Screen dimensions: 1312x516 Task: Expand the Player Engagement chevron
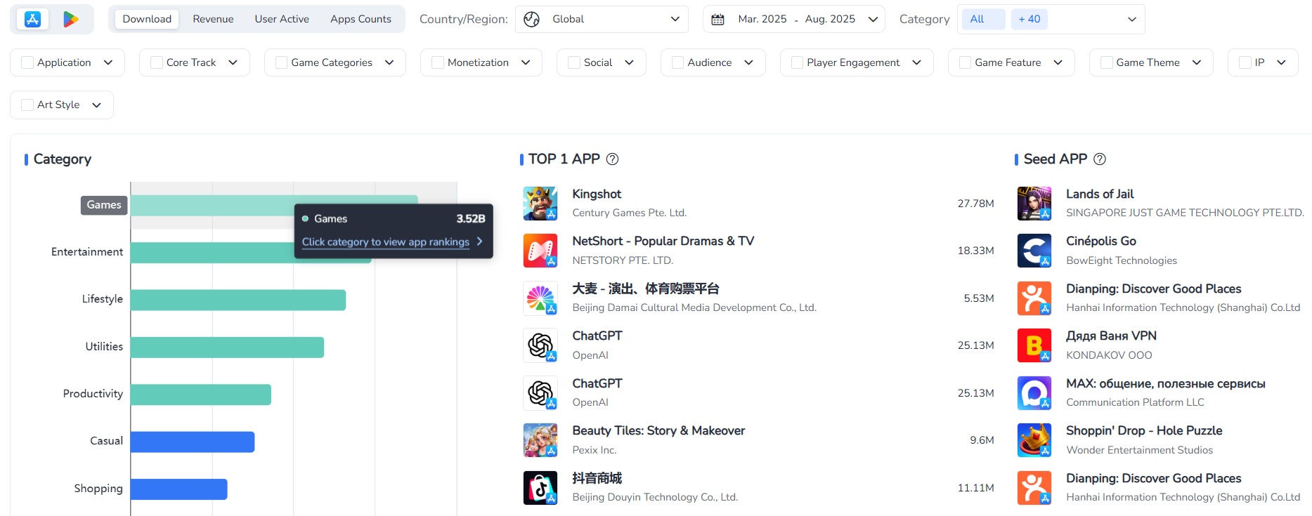(x=917, y=62)
